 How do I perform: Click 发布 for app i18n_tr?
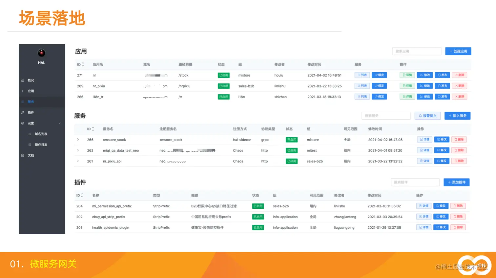tap(442, 96)
